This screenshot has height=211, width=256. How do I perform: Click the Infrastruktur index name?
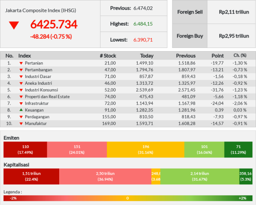(37, 104)
